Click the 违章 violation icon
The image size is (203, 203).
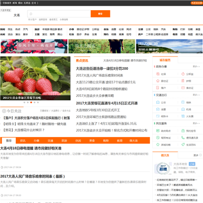pos(158,109)
